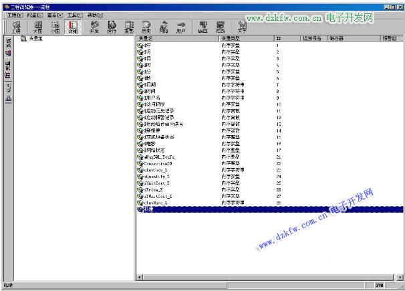Viewport: 405px width, 291px height.
Task: Click the 运行 run toolbar icon
Action: coord(112,26)
